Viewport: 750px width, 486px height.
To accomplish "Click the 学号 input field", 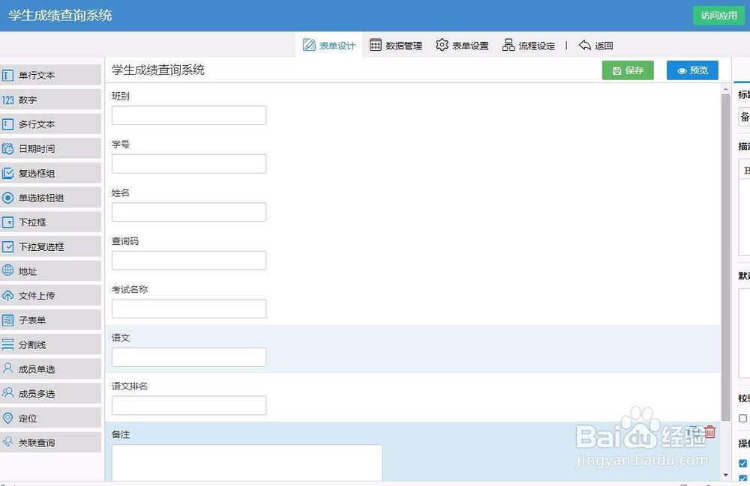I will point(189,164).
